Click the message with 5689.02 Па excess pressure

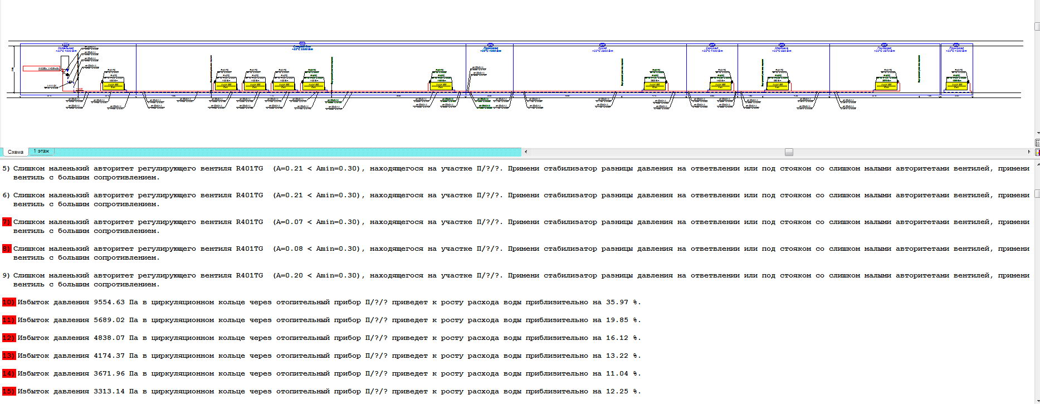click(329, 320)
